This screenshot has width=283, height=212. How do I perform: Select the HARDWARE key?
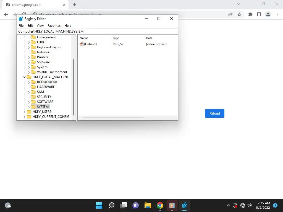[46, 87]
